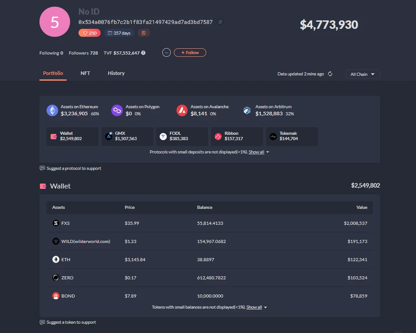
Task: Click the No ID name label
Action: [x=89, y=12]
